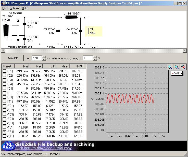Click the V(R1) graph legend

[x=177, y=73]
